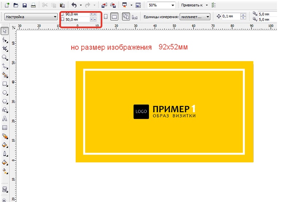Show the welcome screen icon
The height and width of the screenshot is (202, 288).
138,5
